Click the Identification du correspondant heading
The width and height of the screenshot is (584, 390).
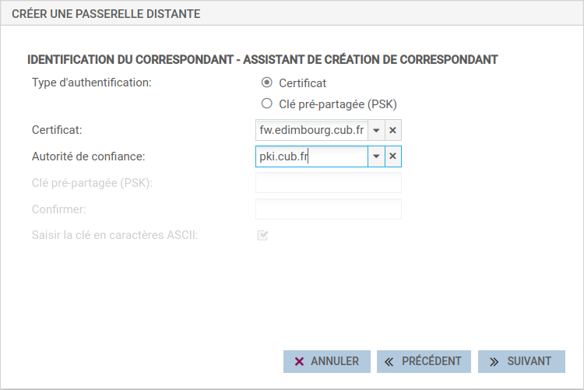click(x=262, y=59)
